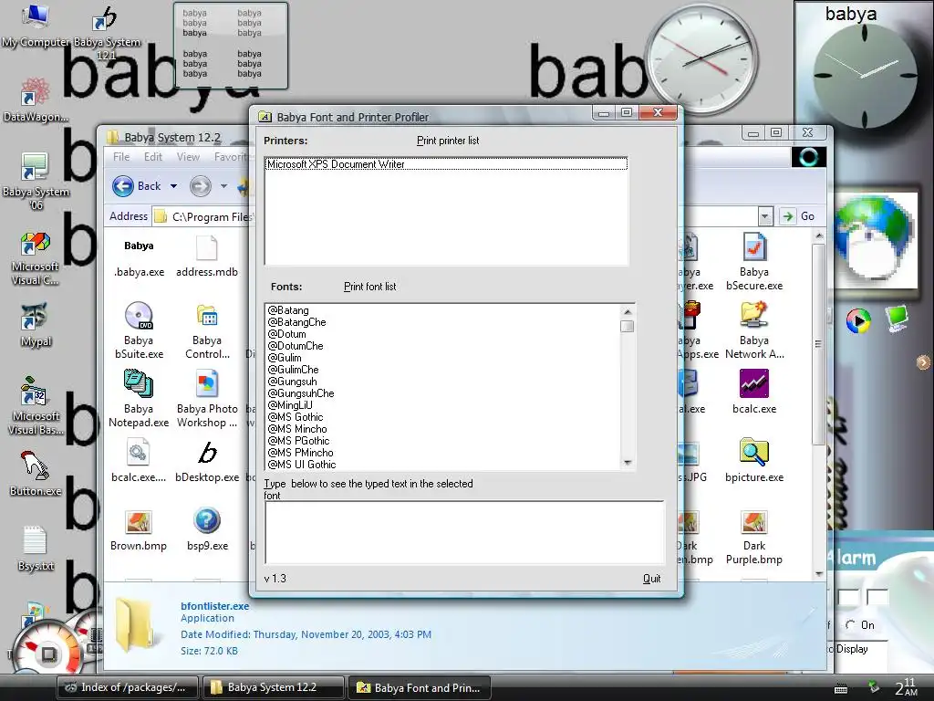Image resolution: width=934 pixels, height=701 pixels.
Task: Select purple bcalc.exe chart icon
Action: 754,392
